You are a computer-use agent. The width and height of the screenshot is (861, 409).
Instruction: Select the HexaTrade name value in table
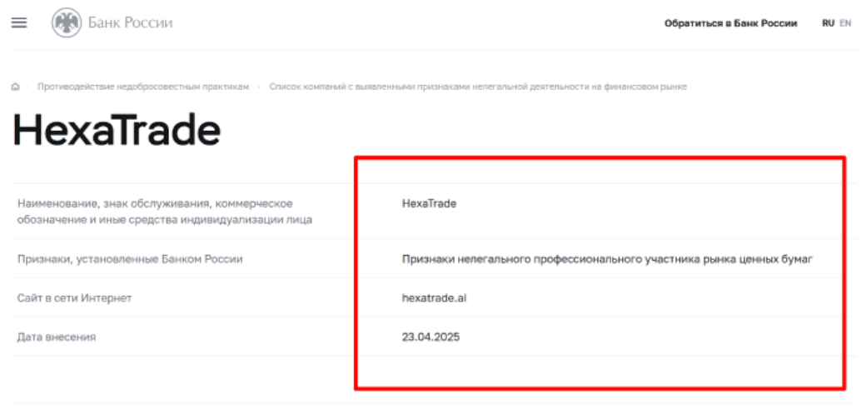pyautogui.click(x=429, y=203)
